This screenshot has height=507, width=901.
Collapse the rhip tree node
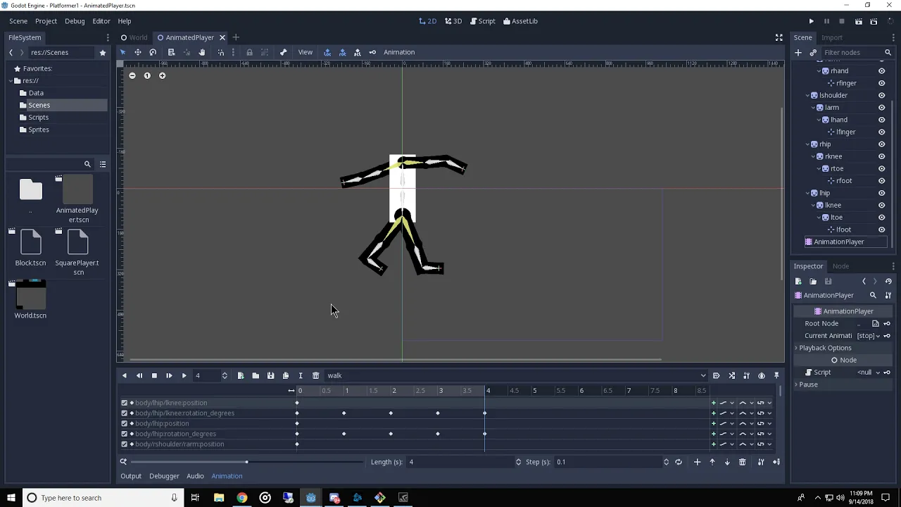808,144
